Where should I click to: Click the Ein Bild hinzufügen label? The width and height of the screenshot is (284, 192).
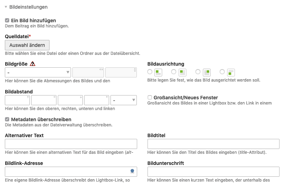(34, 20)
